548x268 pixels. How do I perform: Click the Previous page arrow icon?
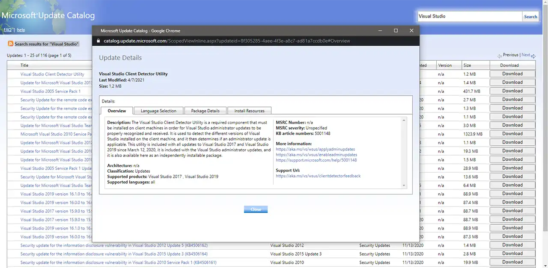click(500, 56)
